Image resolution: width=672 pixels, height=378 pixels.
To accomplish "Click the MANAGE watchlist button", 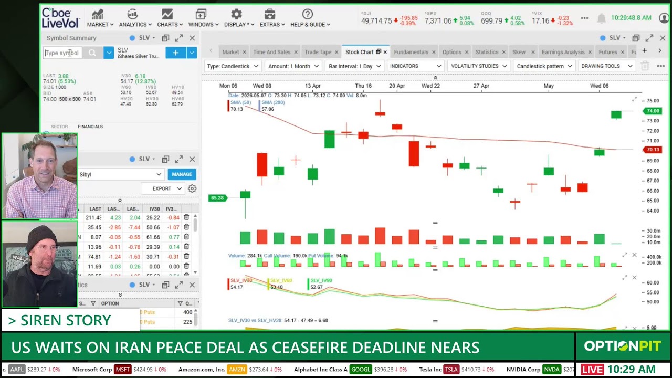I will coord(182,174).
